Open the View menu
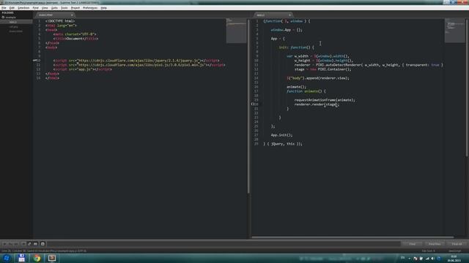 coord(45,8)
